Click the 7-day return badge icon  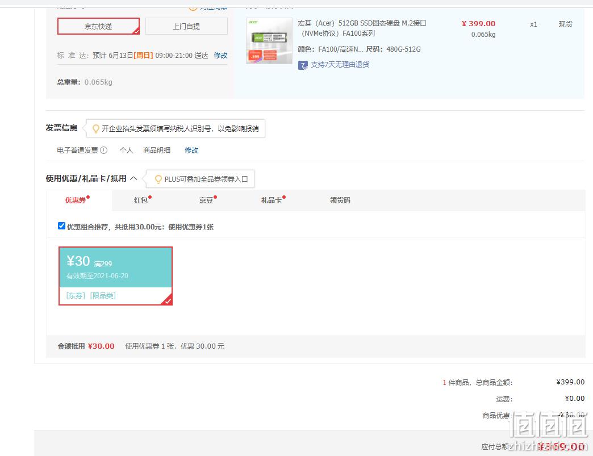pyautogui.click(x=303, y=65)
